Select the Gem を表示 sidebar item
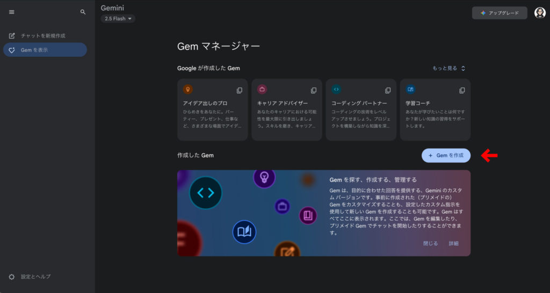This screenshot has height=293, width=550. pyautogui.click(x=45, y=50)
